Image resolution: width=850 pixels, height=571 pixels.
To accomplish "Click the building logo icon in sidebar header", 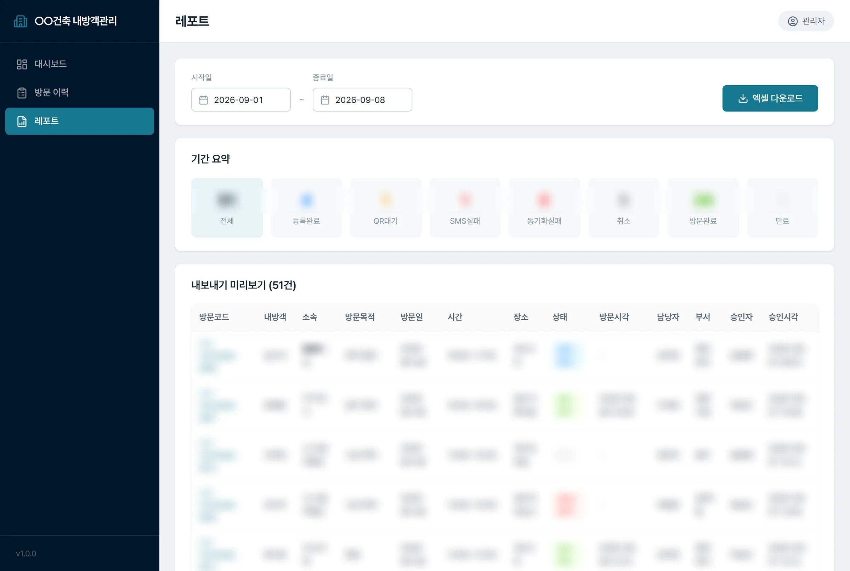I will point(21,21).
